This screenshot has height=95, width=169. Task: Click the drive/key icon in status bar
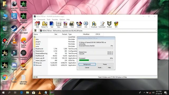click(35, 77)
